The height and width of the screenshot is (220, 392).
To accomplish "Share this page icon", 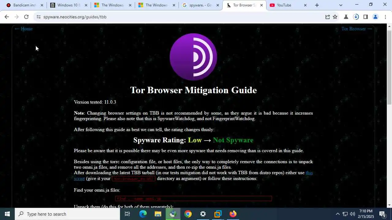I will pyautogui.click(x=327, y=17).
